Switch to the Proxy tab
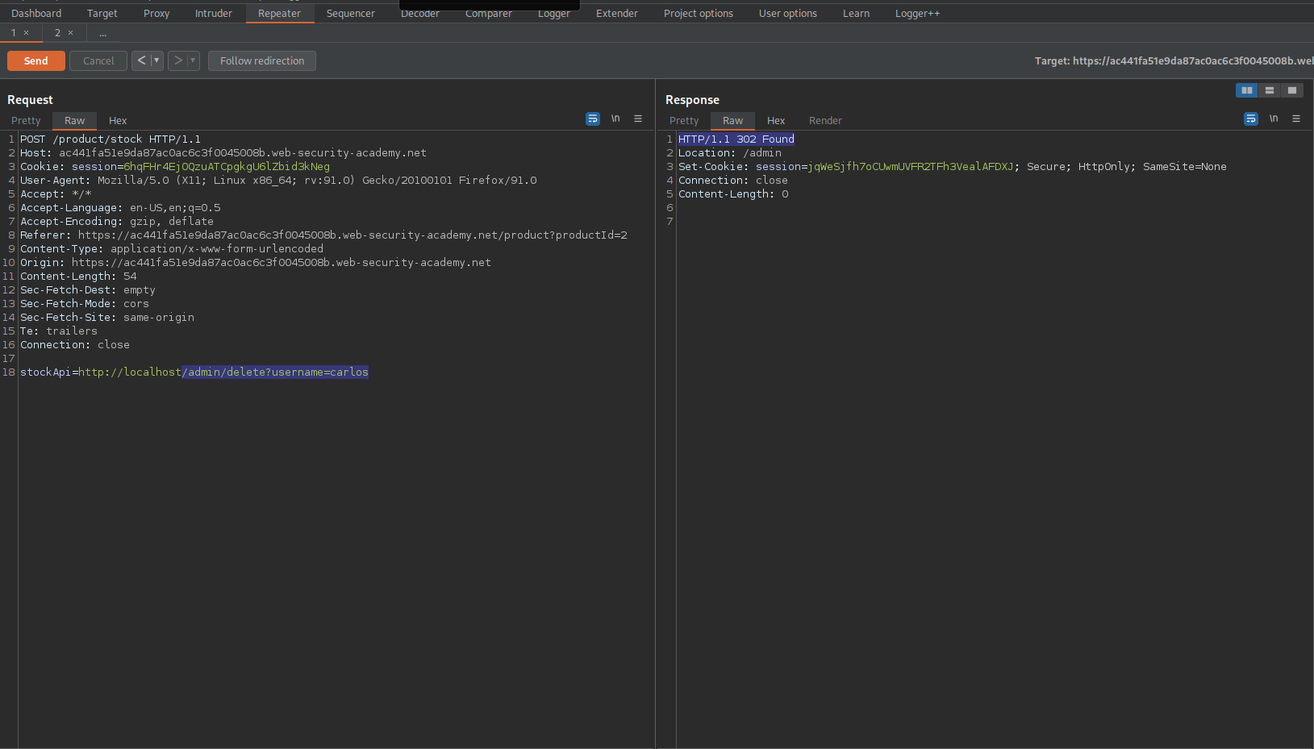The image size is (1314, 749). pyautogui.click(x=156, y=14)
